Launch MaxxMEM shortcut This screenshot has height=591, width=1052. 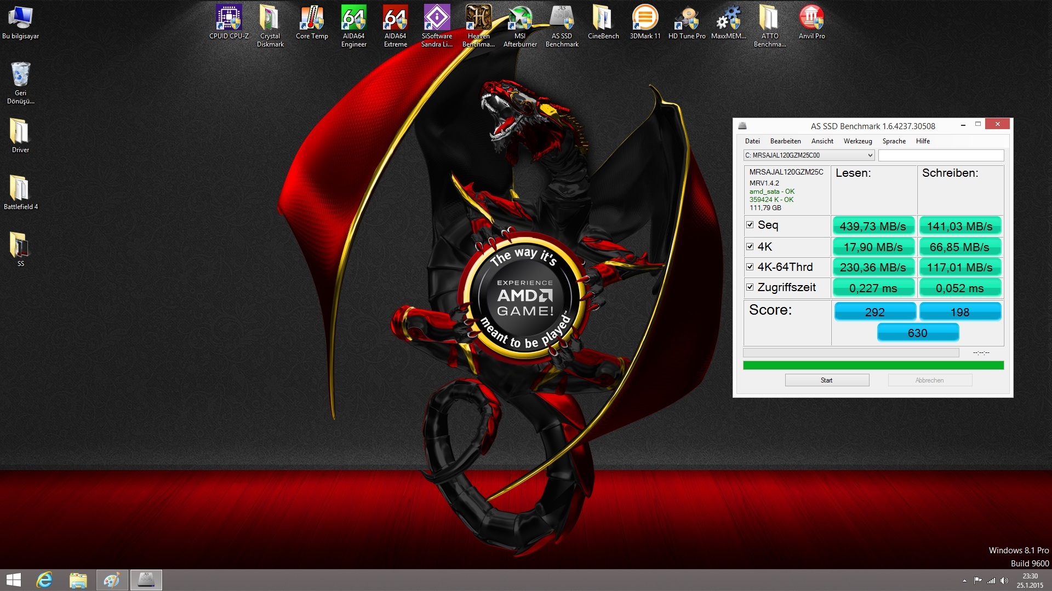click(x=728, y=23)
